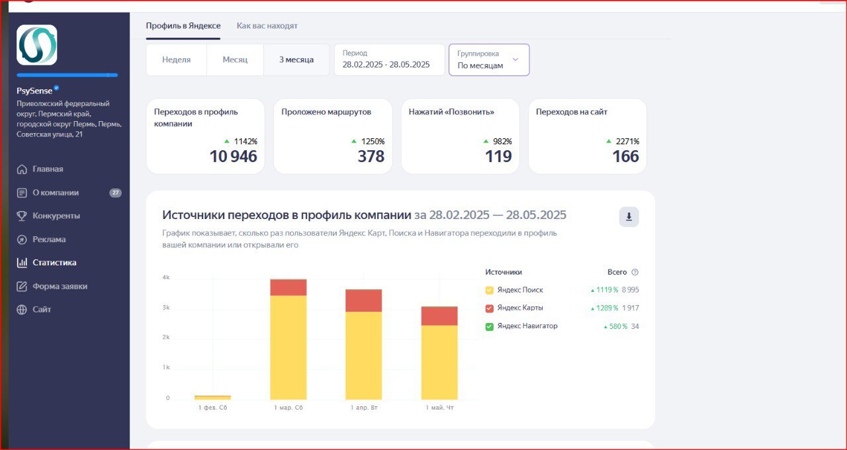Click the 1 мар. Сб axis label
The image size is (847, 450).
coord(289,408)
